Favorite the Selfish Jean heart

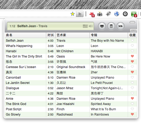point(132,40)
